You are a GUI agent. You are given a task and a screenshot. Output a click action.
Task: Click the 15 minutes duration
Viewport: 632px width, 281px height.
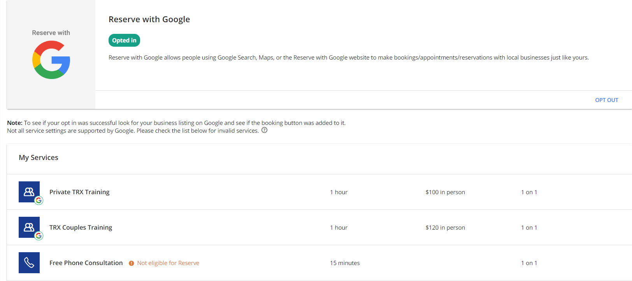(345, 263)
